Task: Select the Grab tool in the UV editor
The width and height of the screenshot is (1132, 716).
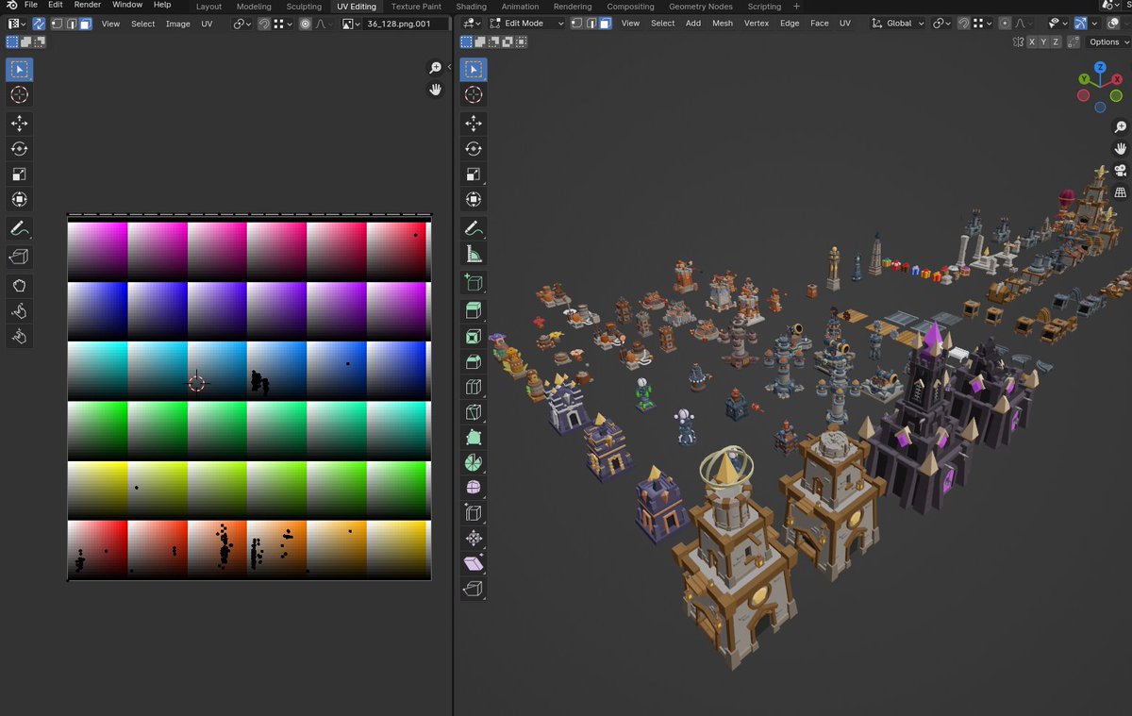Action: [19, 285]
